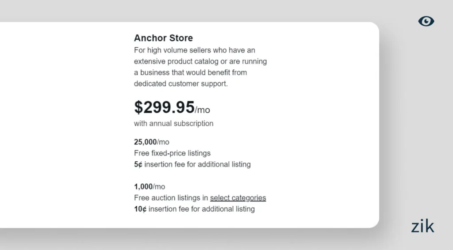The height and width of the screenshot is (250, 453).
Task: Click the 10¢ insertion fee line
Action: click(x=194, y=209)
